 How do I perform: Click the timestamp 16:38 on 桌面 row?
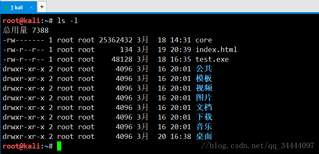[181, 136]
